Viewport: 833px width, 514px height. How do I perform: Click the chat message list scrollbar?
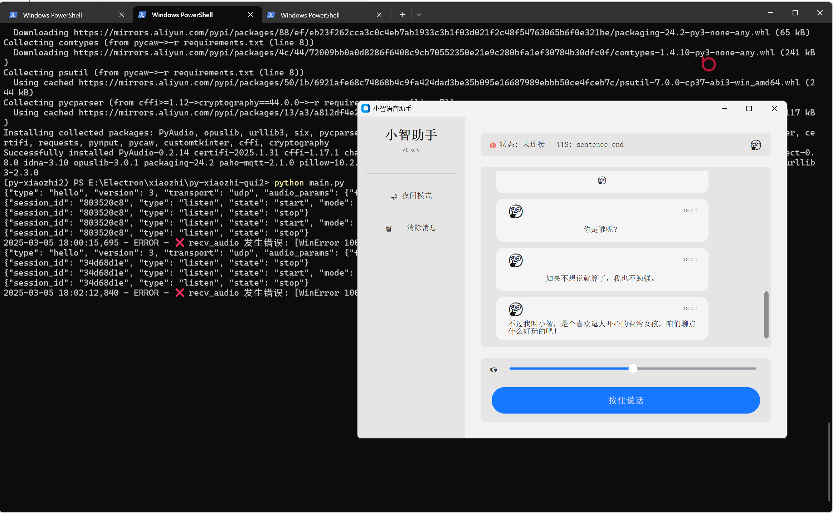click(766, 315)
